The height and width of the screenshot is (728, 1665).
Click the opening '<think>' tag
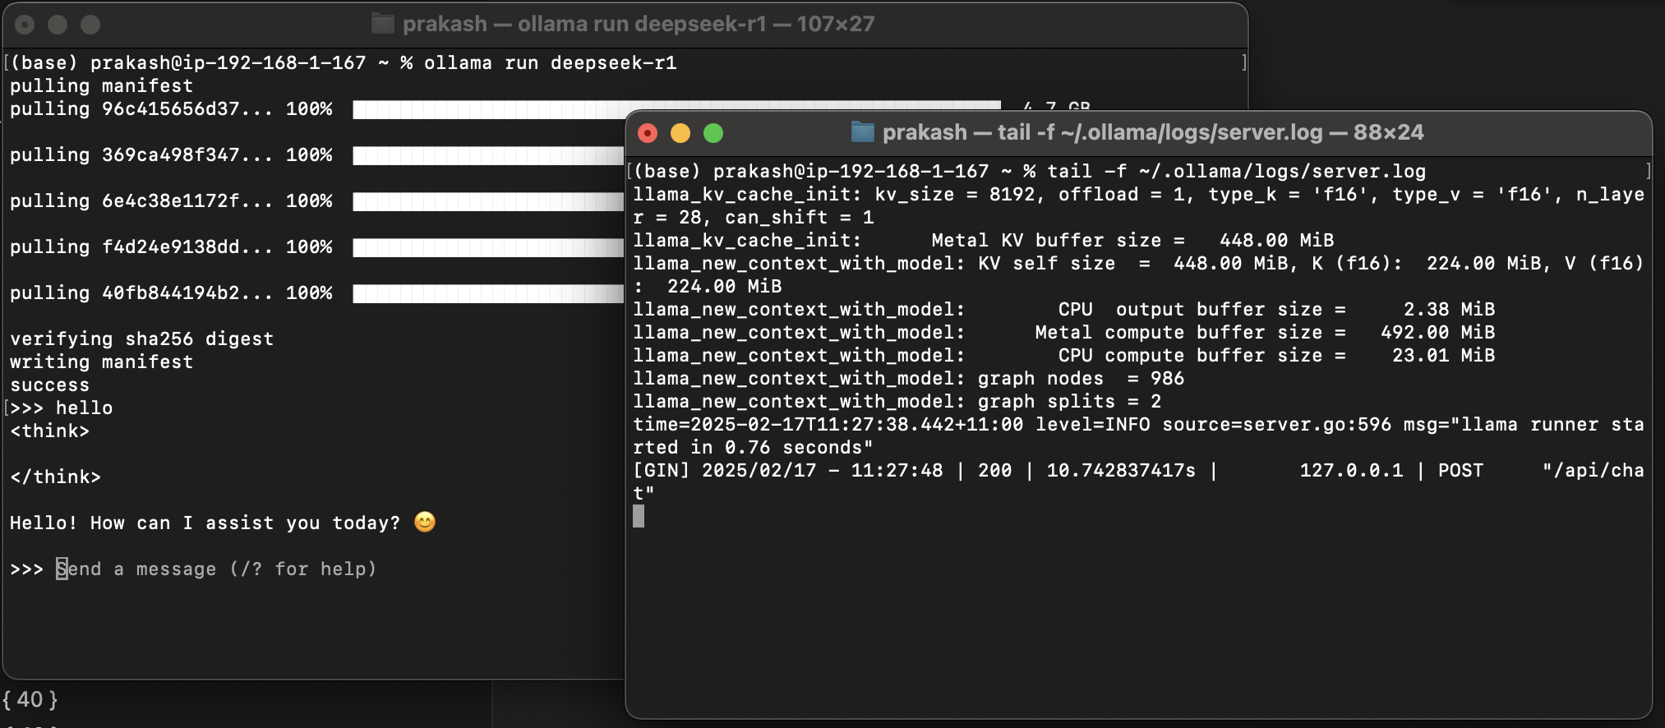point(50,431)
